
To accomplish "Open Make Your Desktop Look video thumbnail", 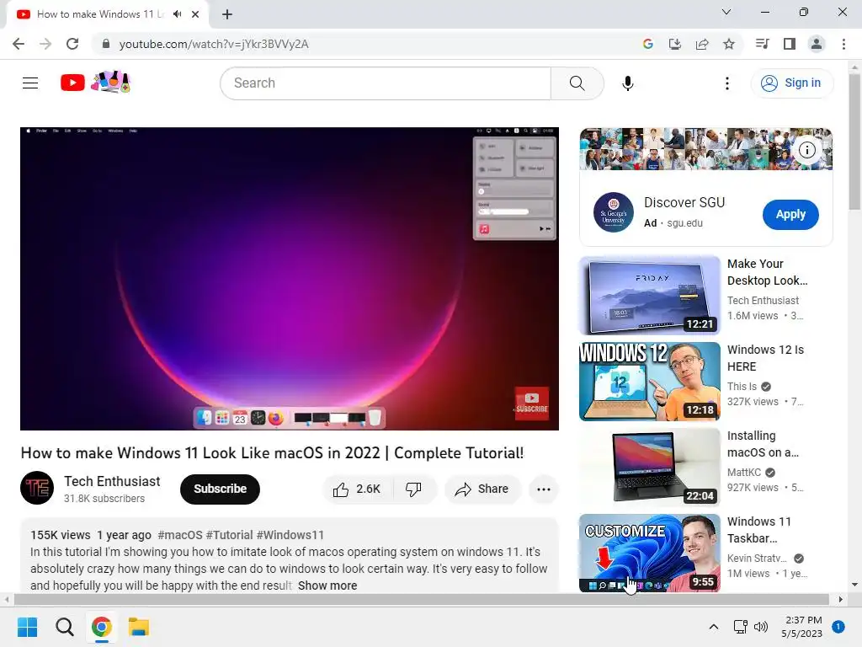I will pyautogui.click(x=650, y=296).
